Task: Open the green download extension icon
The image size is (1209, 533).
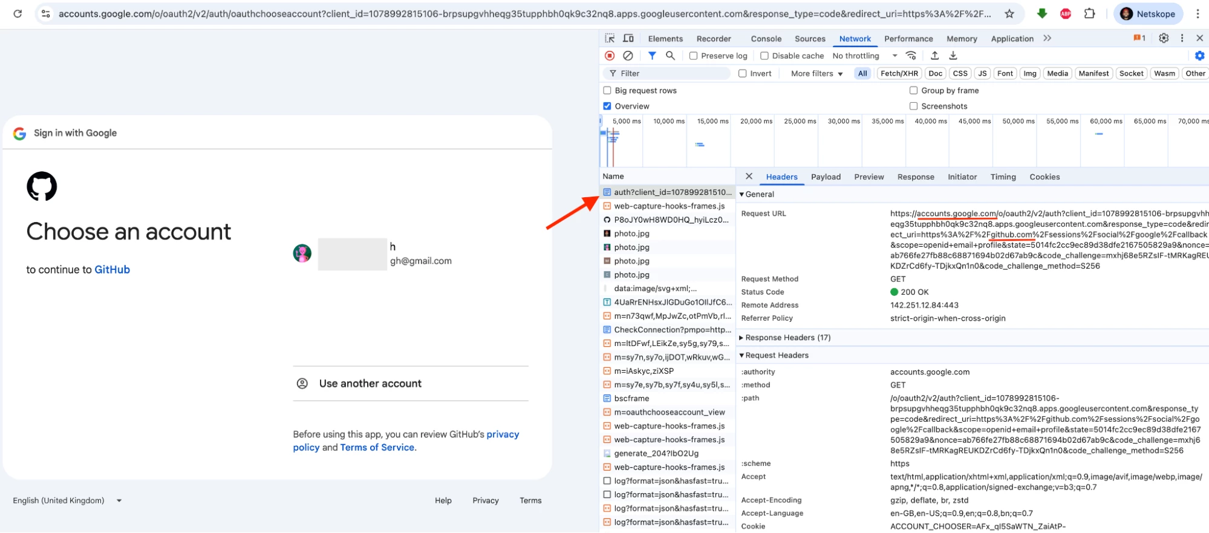Action: 1041,13
